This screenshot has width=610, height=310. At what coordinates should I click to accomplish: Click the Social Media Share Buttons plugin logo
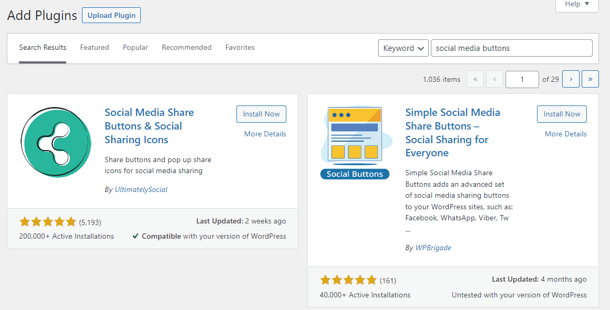[56, 142]
